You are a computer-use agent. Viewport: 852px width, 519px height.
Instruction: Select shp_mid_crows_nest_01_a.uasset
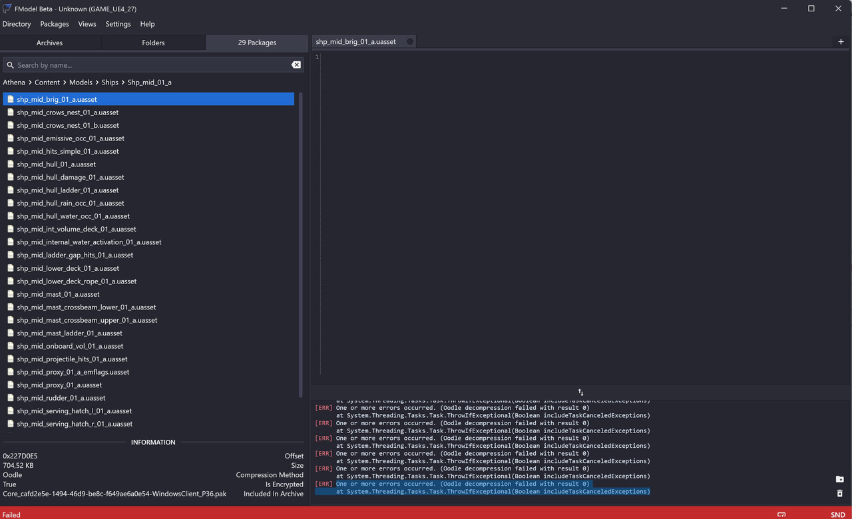coord(148,112)
